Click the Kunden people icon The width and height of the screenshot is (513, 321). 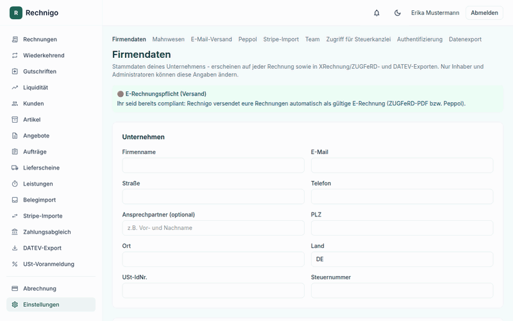tap(15, 103)
